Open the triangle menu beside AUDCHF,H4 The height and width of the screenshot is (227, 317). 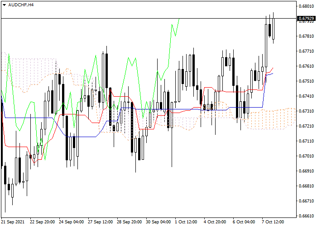tap(4, 5)
